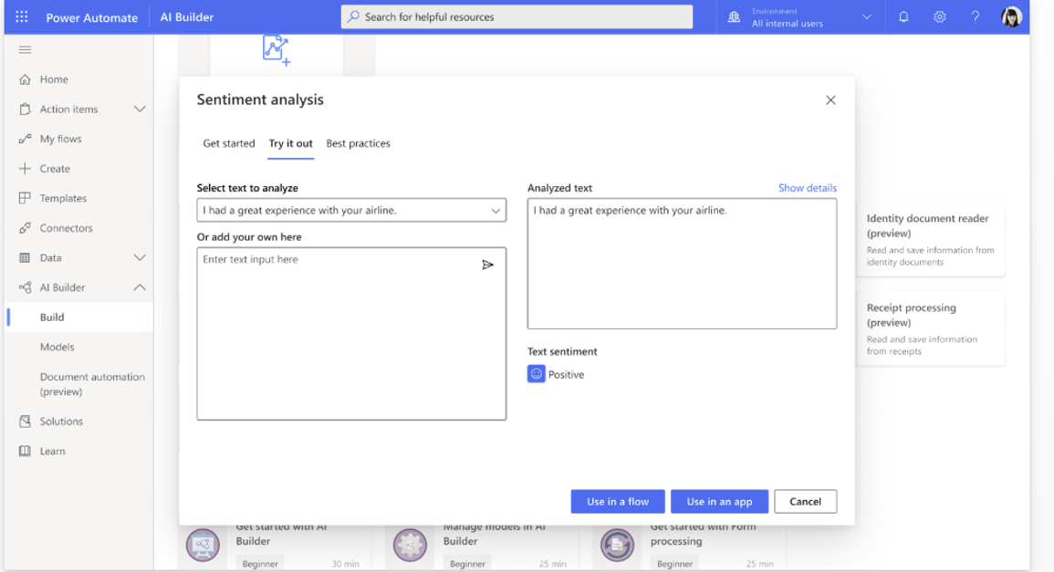The height and width of the screenshot is (572, 1054).
Task: Cancel the Sentiment analysis dialog
Action: 805,502
